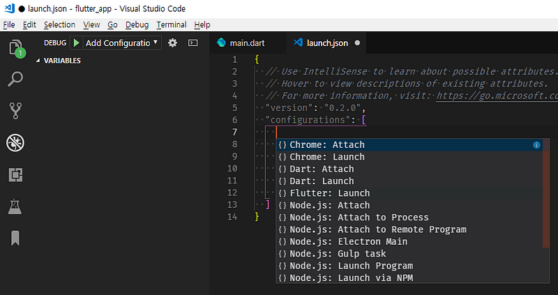Open the Source Control icon
558x295 pixels.
click(15, 111)
